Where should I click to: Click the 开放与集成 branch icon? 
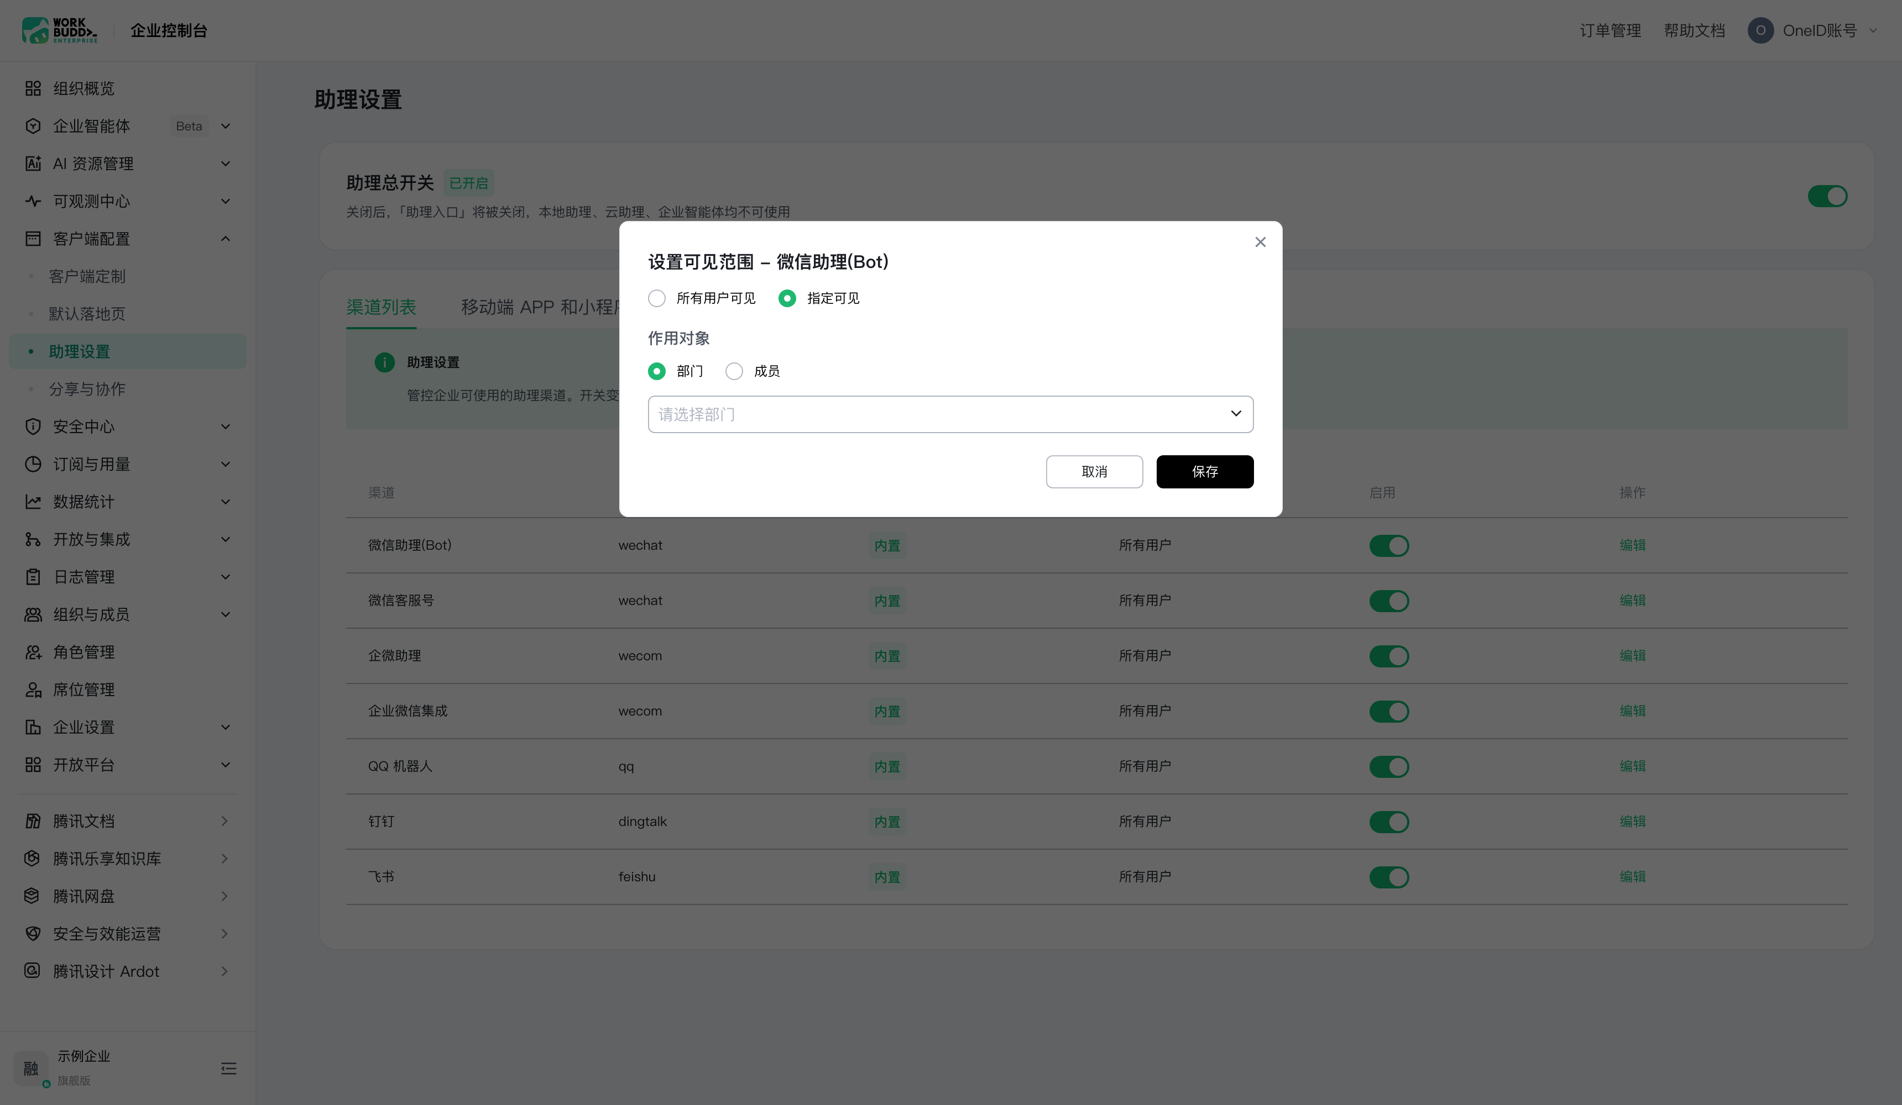point(33,539)
